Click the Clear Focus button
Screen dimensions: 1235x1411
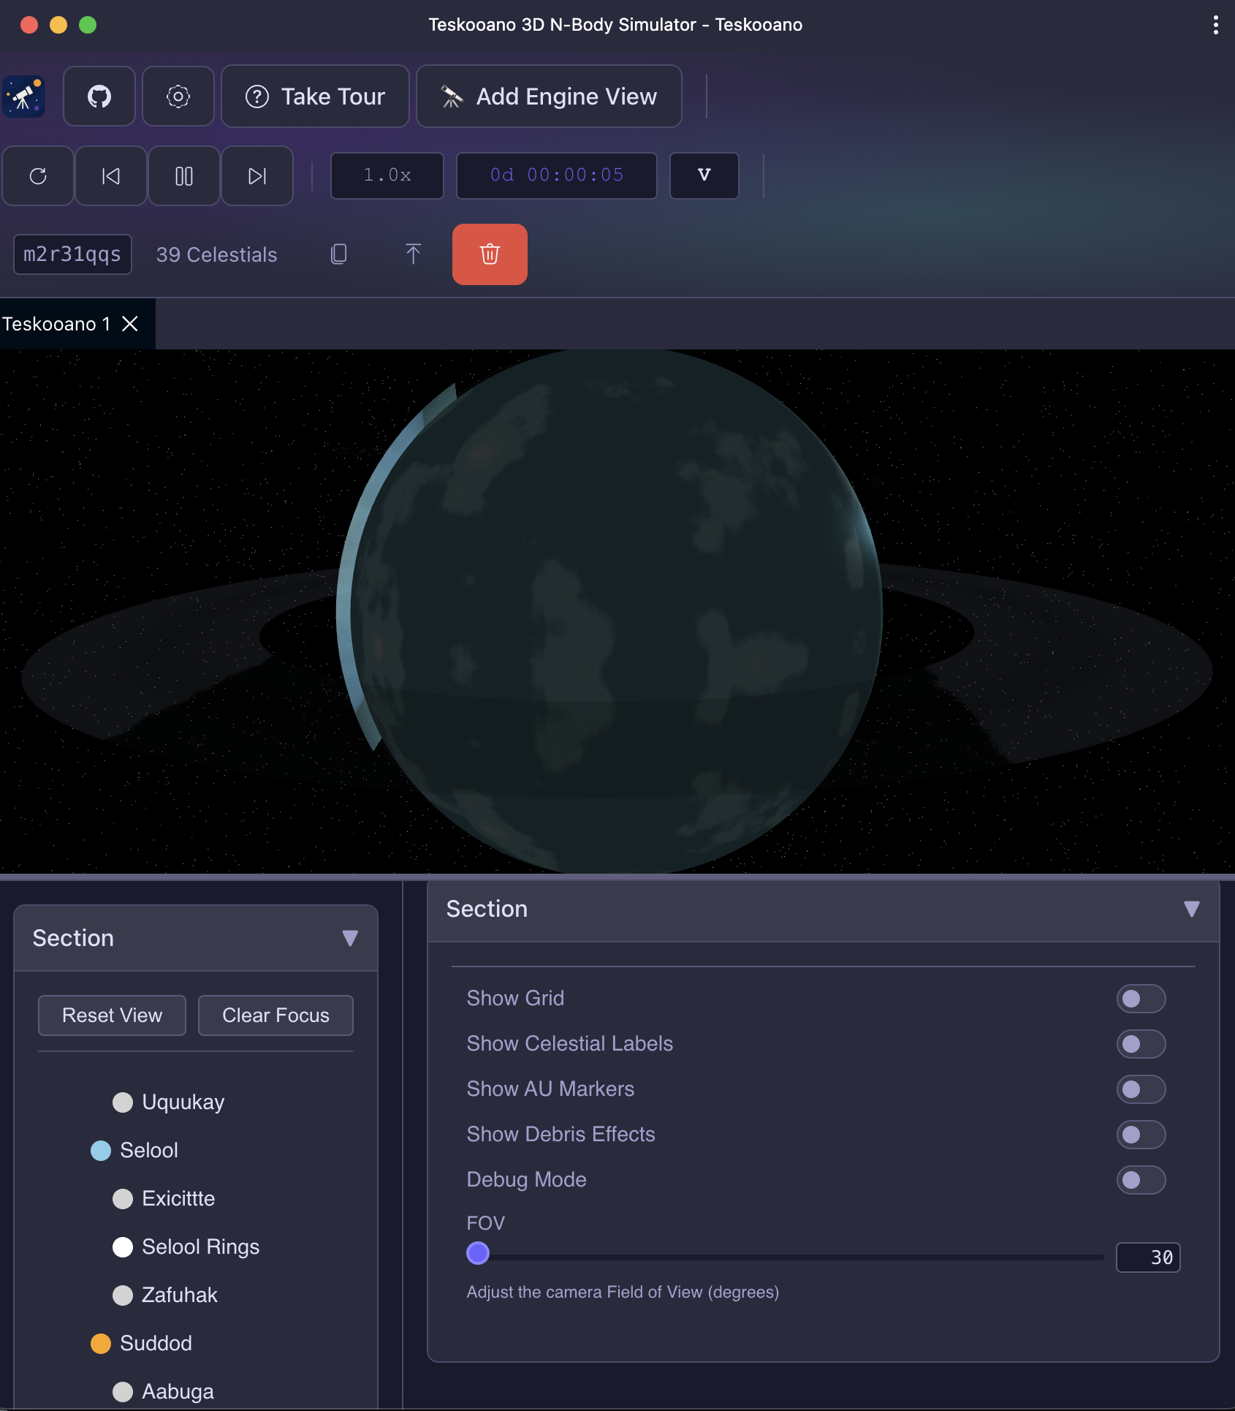click(275, 1015)
